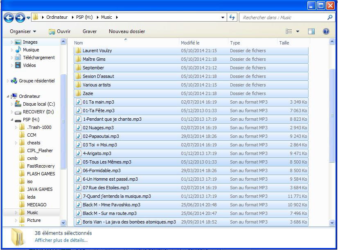The width and height of the screenshot is (338, 250).
Task: Click the '01 Ta main.mp3' file icon
Action: coord(79,102)
